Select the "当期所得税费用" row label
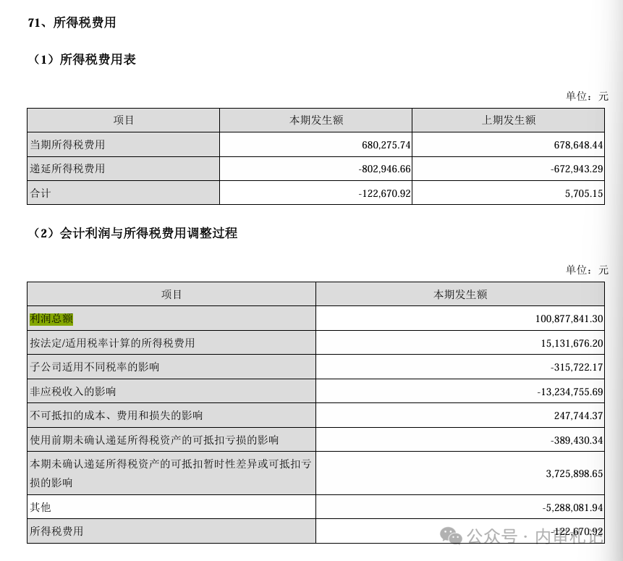The width and height of the screenshot is (623, 561). click(67, 145)
